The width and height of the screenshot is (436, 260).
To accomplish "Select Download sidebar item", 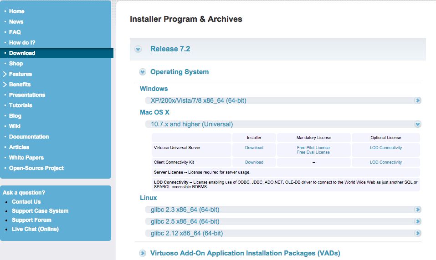I will [x=22, y=53].
